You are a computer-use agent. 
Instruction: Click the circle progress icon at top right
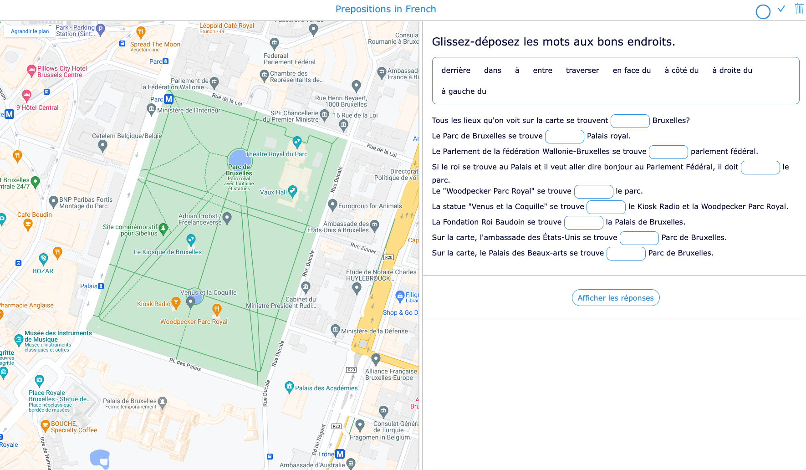[x=763, y=11]
